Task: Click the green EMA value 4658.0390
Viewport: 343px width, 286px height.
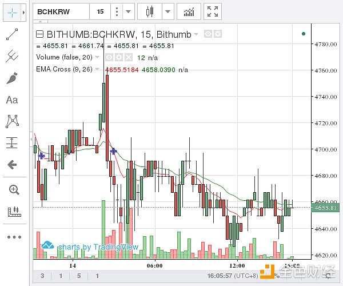Action: pos(158,70)
